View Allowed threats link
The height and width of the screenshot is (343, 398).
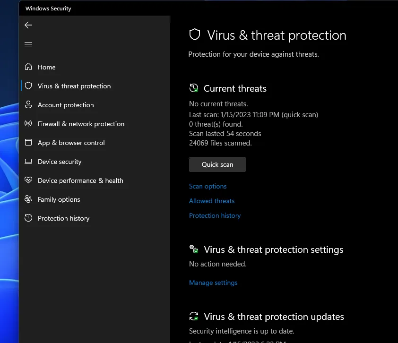(211, 201)
